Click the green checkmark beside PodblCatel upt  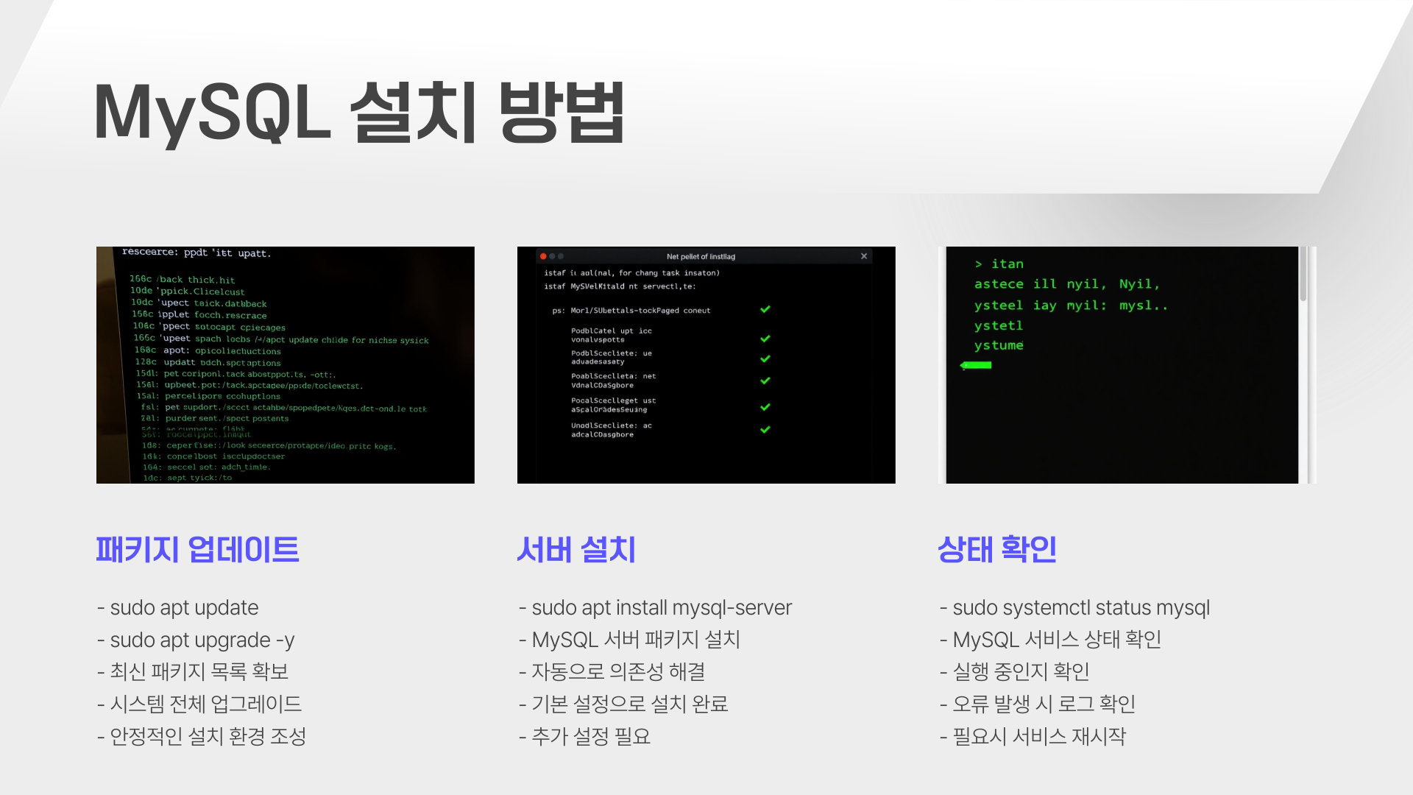765,339
